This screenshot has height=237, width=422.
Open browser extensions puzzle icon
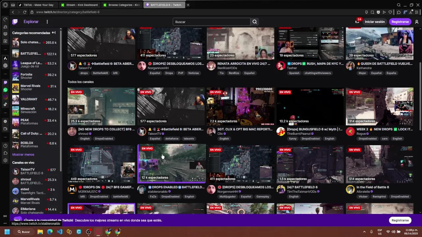coord(399,12)
